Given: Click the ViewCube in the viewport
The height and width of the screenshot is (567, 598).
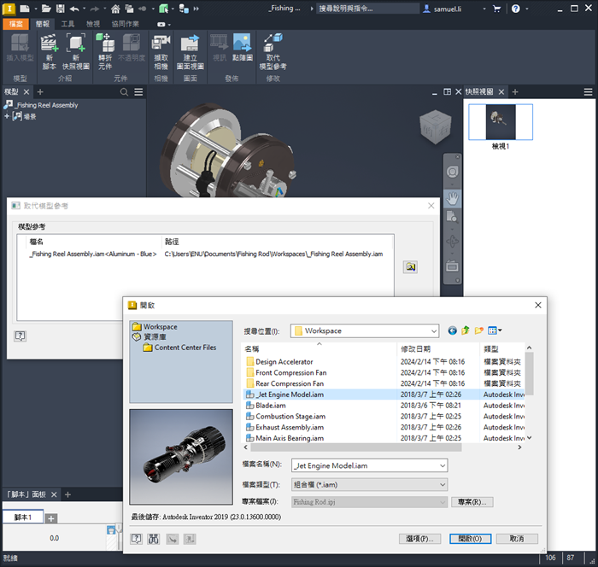Looking at the screenshot, I should (435, 127).
